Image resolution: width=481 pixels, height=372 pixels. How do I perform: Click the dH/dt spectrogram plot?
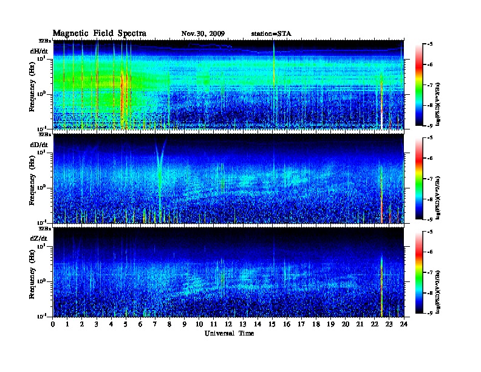pyautogui.click(x=228, y=84)
